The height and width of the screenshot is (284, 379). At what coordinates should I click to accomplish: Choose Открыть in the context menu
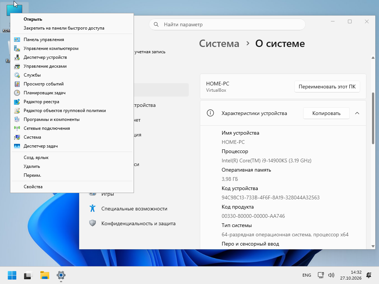[x=33, y=19]
